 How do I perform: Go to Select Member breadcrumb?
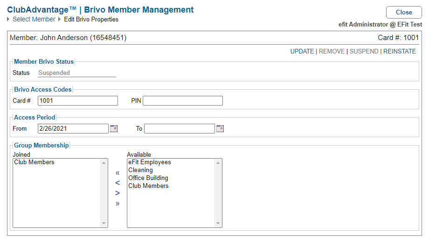(x=34, y=20)
